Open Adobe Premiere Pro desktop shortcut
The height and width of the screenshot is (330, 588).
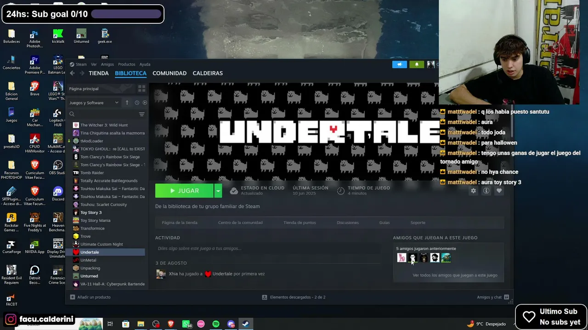34,65
